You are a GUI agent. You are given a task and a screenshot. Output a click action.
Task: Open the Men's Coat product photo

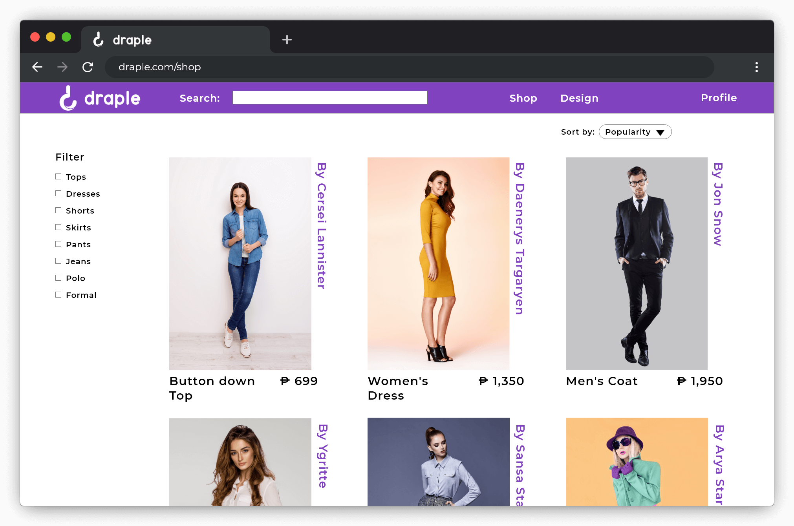click(637, 264)
